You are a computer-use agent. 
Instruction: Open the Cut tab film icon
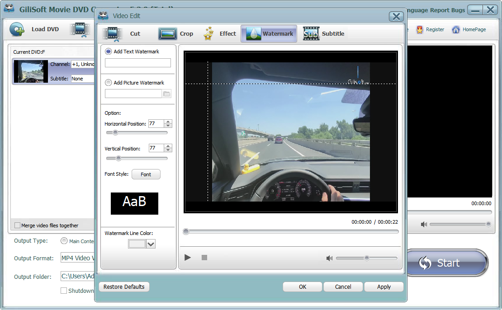(x=112, y=34)
